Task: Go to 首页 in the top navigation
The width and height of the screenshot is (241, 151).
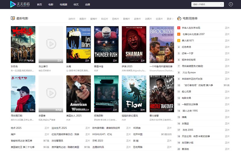Action: click(x=39, y=5)
